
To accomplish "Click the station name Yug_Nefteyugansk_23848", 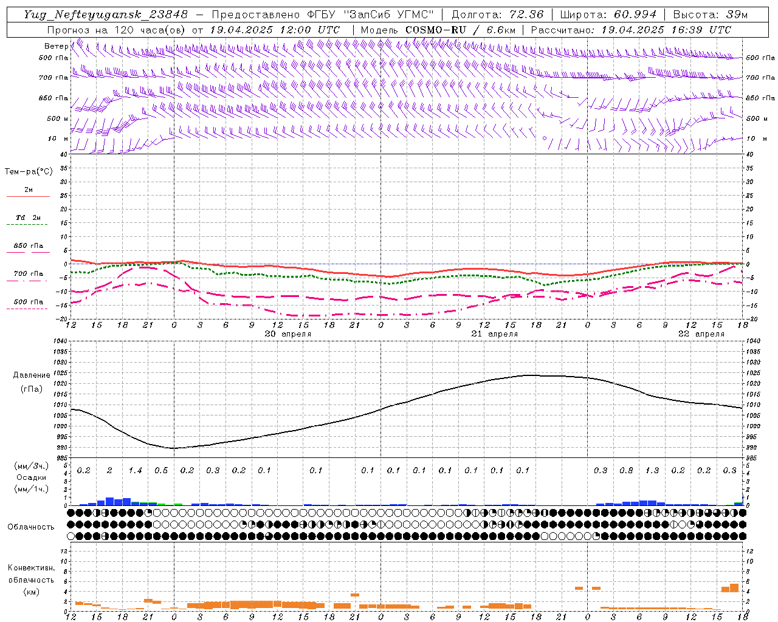I will [x=105, y=15].
